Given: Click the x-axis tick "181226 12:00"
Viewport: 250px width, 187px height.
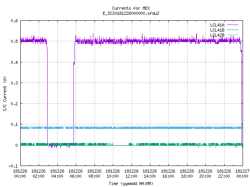Looking at the screenshot, I should pos(131,174).
